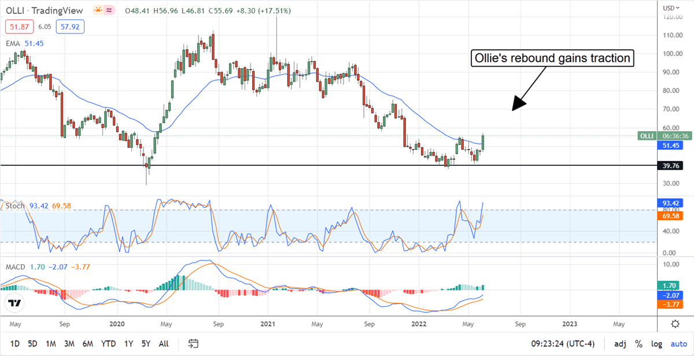Click the high value H56.96
The image size is (694, 356).
coord(166,11)
